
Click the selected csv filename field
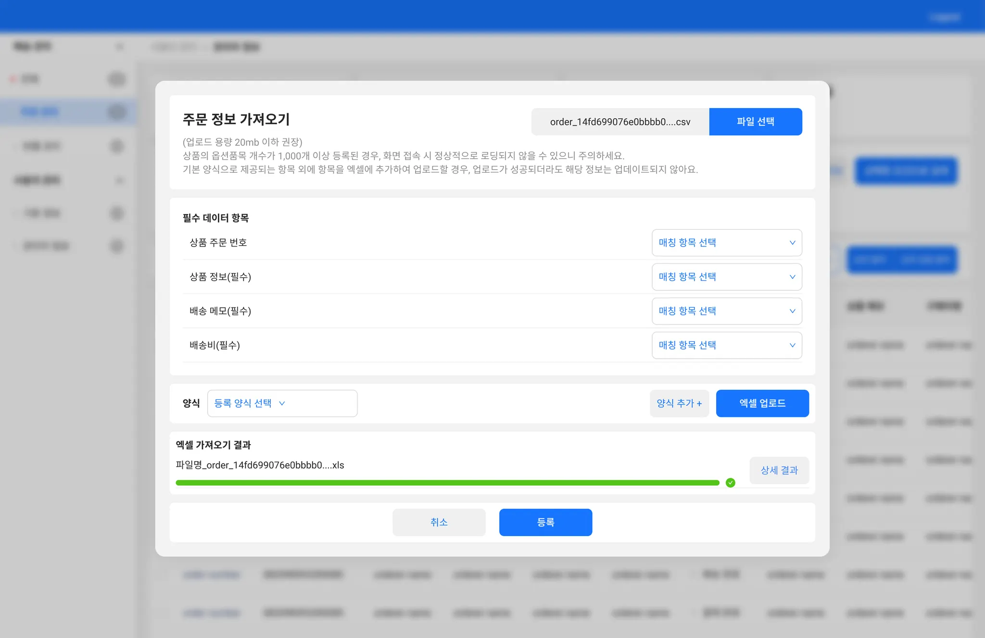tap(620, 122)
